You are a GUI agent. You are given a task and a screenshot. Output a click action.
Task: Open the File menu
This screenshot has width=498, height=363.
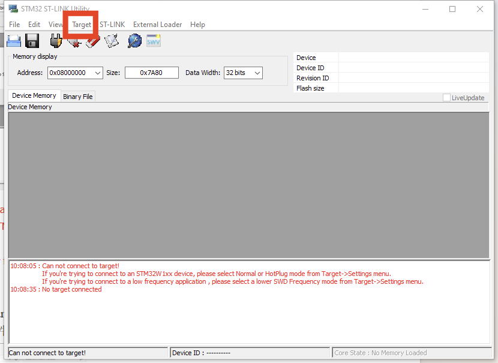14,25
